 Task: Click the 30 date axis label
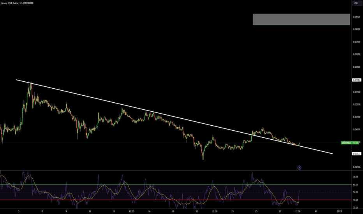pos(315,211)
